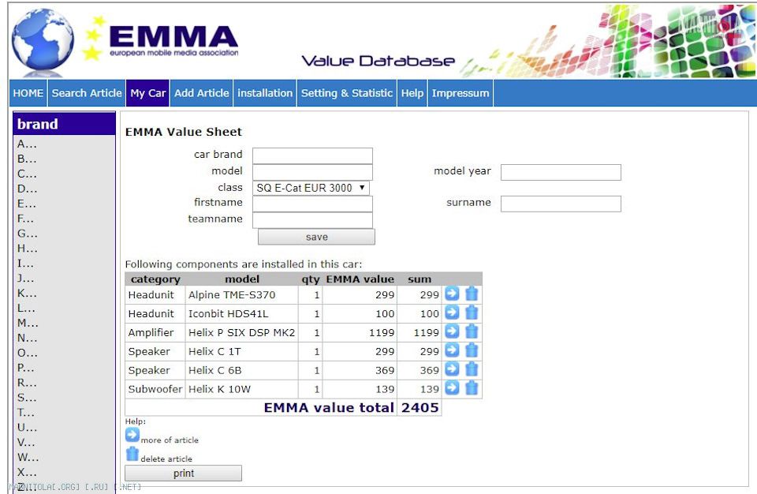Open Setting & Statistic menu
Viewport: 757px width, 494px height.
[347, 93]
